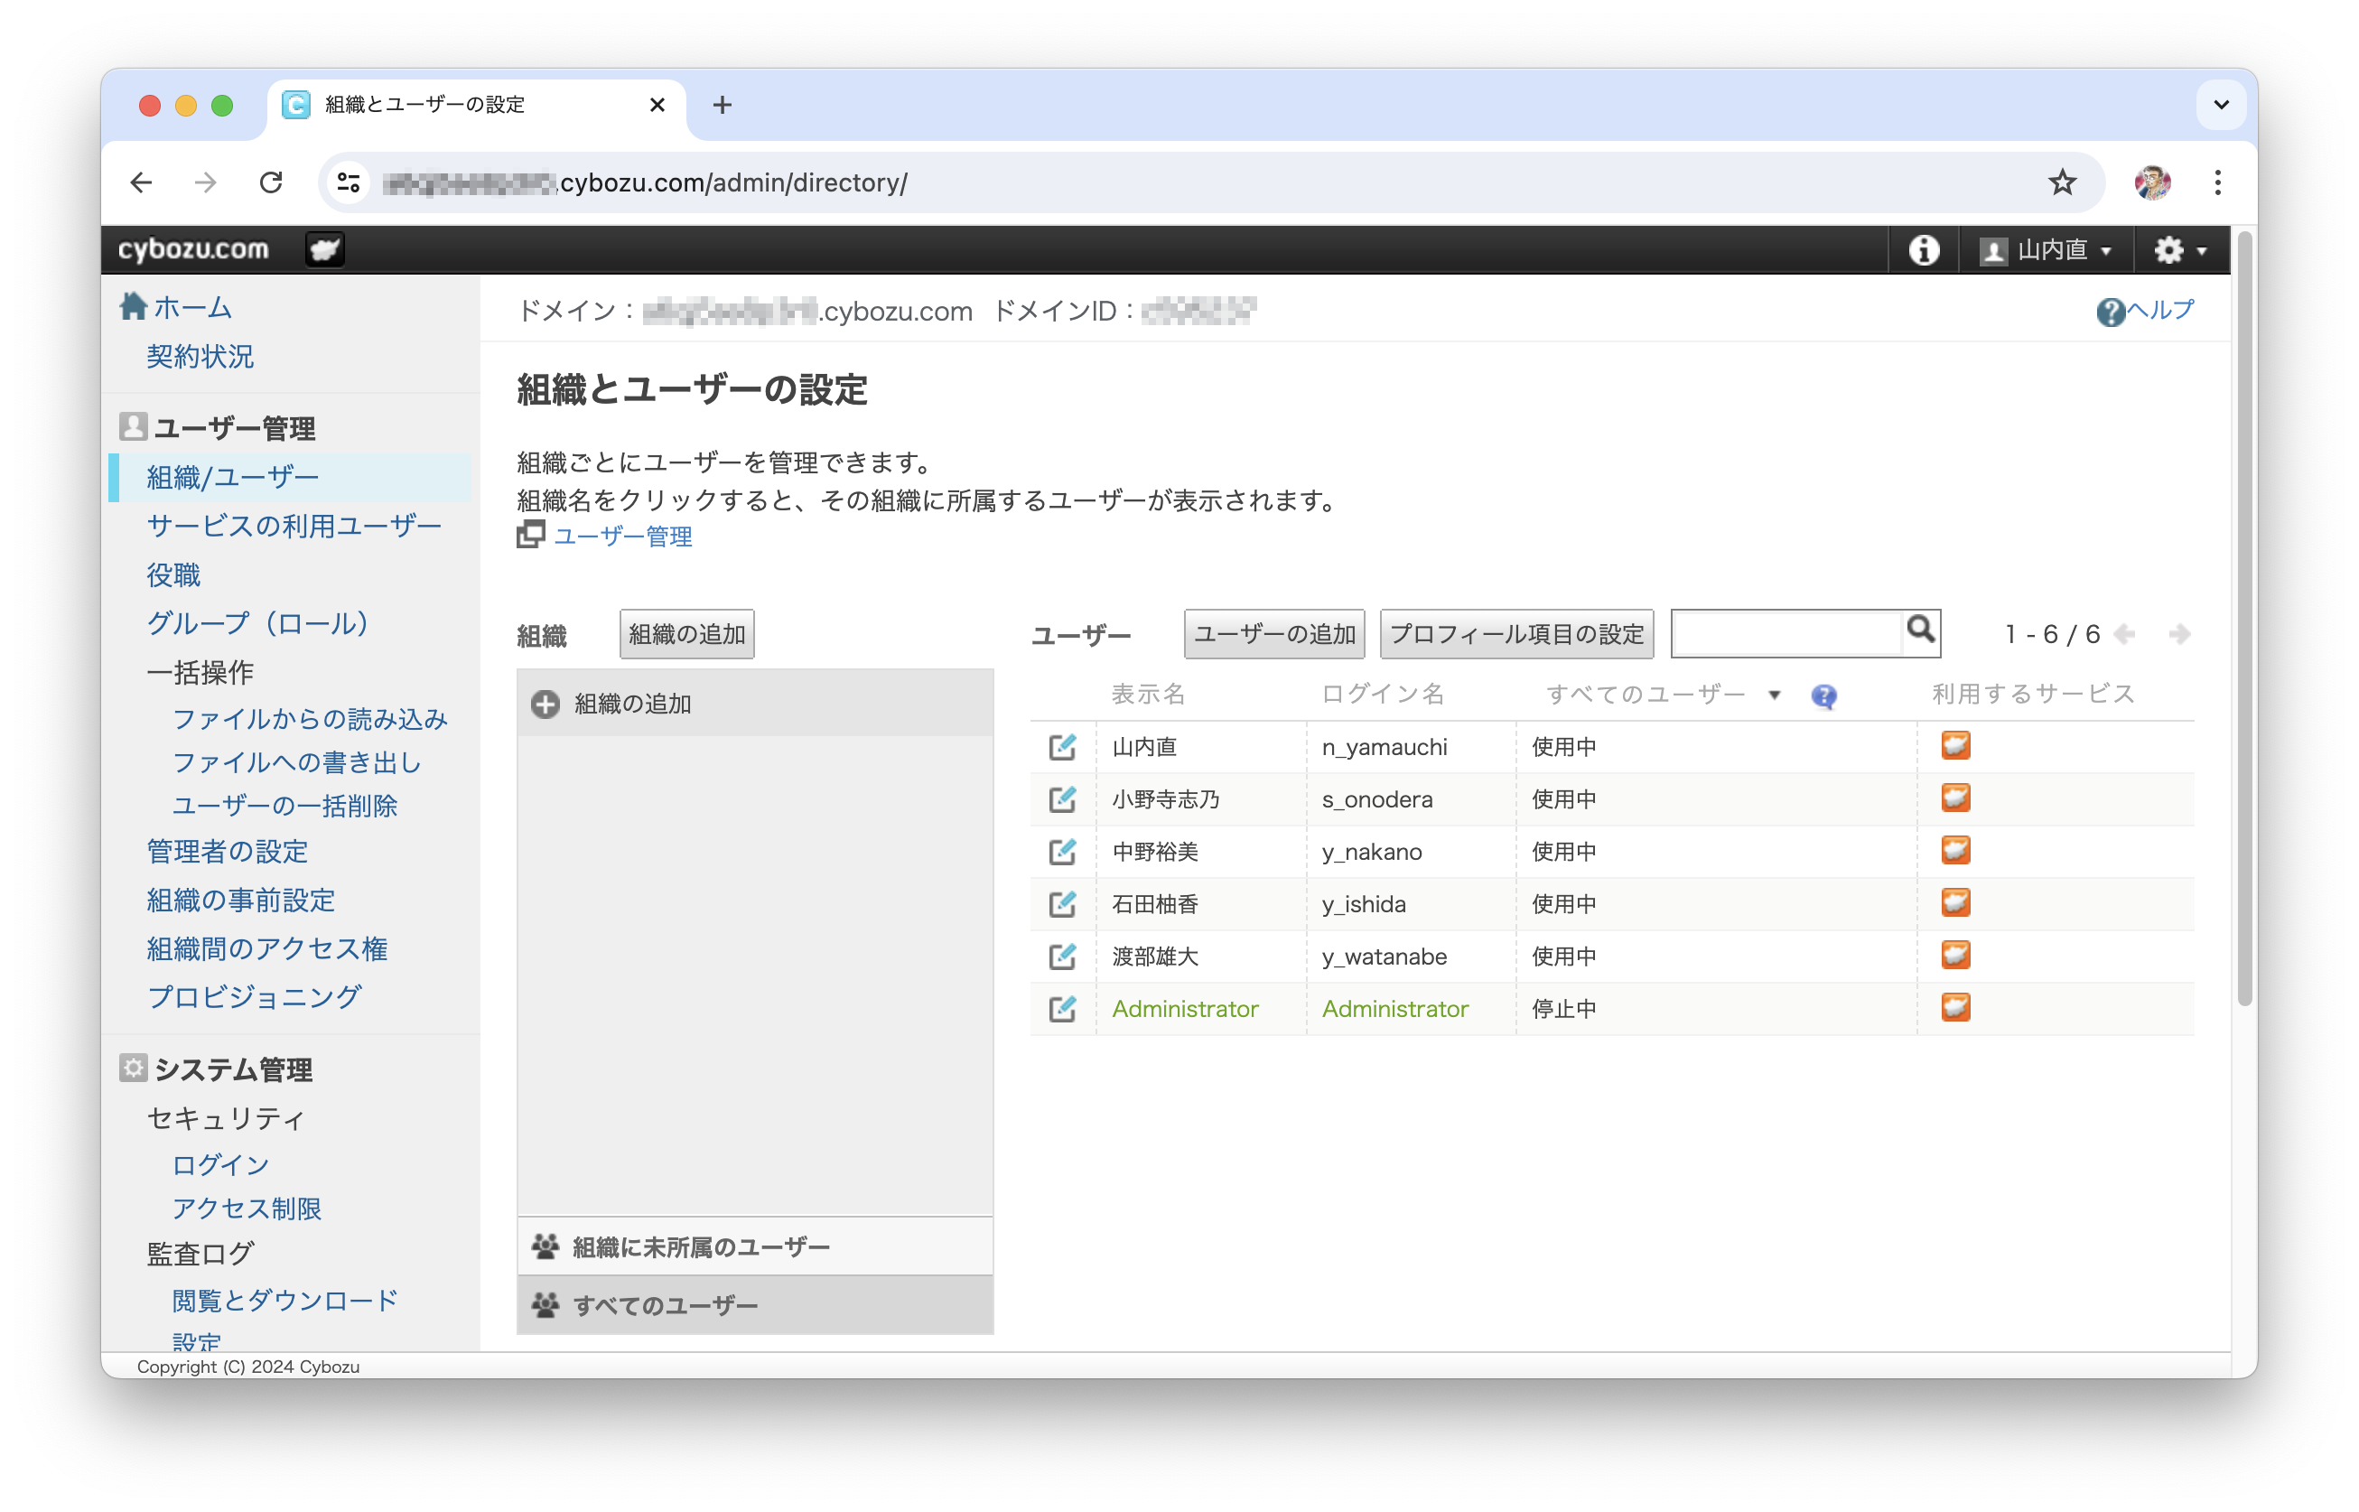Screen dimensions: 2359x1512
Task: Bookmark this page with the star icon
Action: 2061,182
